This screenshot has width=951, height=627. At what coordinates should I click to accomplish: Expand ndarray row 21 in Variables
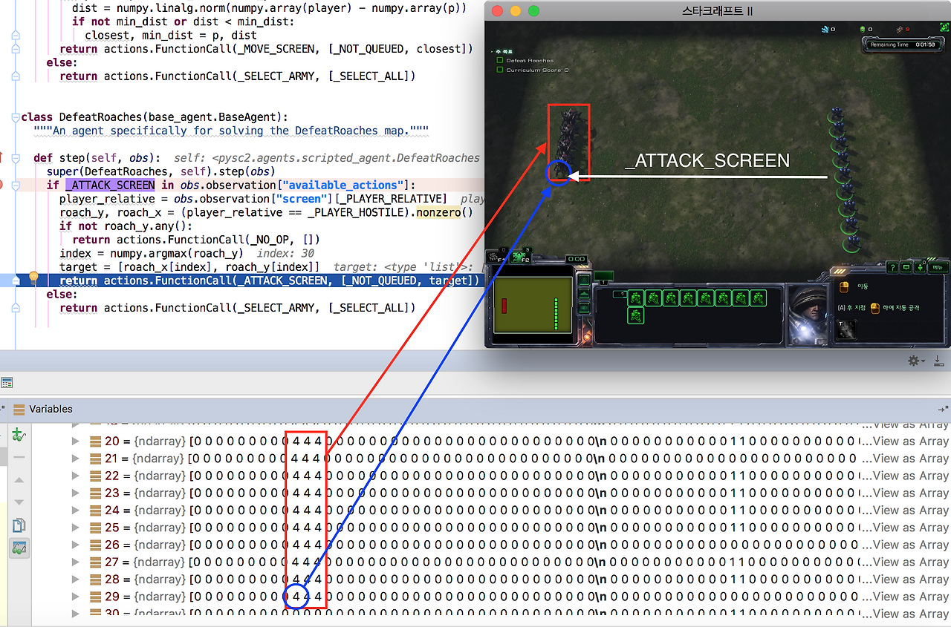click(x=75, y=459)
